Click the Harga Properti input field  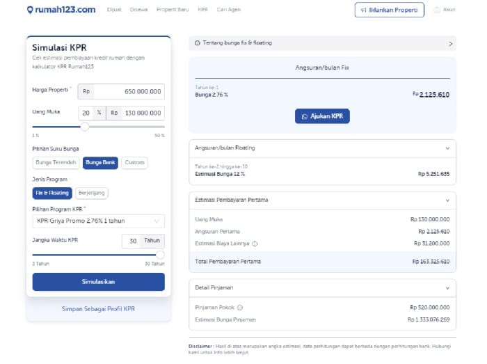pyautogui.click(x=129, y=91)
